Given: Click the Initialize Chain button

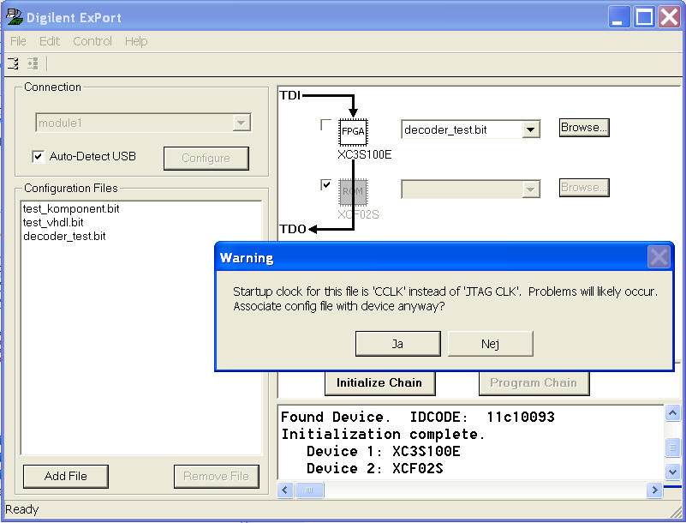Looking at the screenshot, I should (x=379, y=383).
